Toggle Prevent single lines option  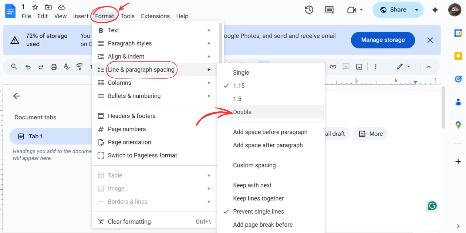271,211
